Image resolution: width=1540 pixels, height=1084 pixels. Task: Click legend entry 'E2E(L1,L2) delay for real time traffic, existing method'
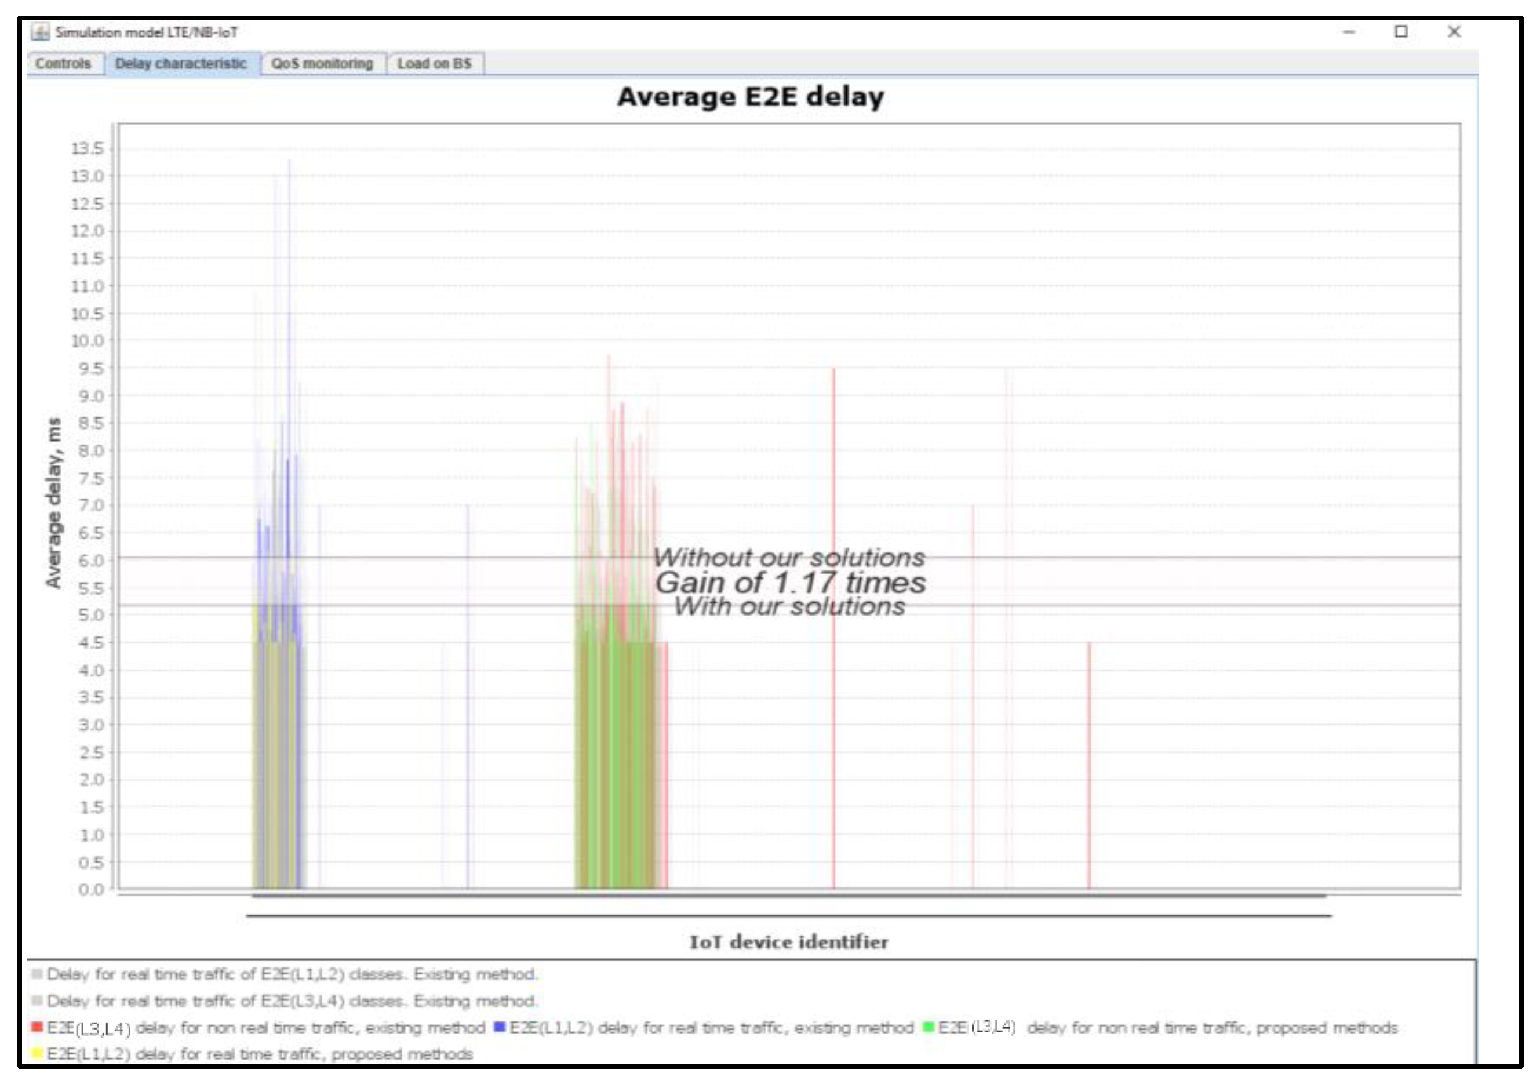pyautogui.click(x=712, y=1027)
